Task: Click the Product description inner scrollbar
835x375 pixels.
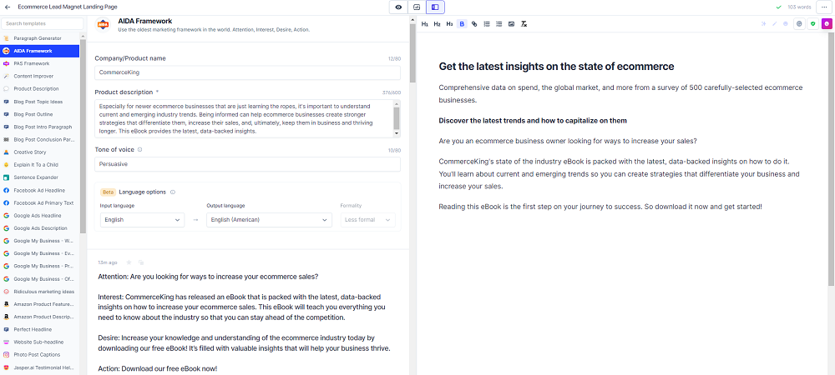Action: [396, 118]
